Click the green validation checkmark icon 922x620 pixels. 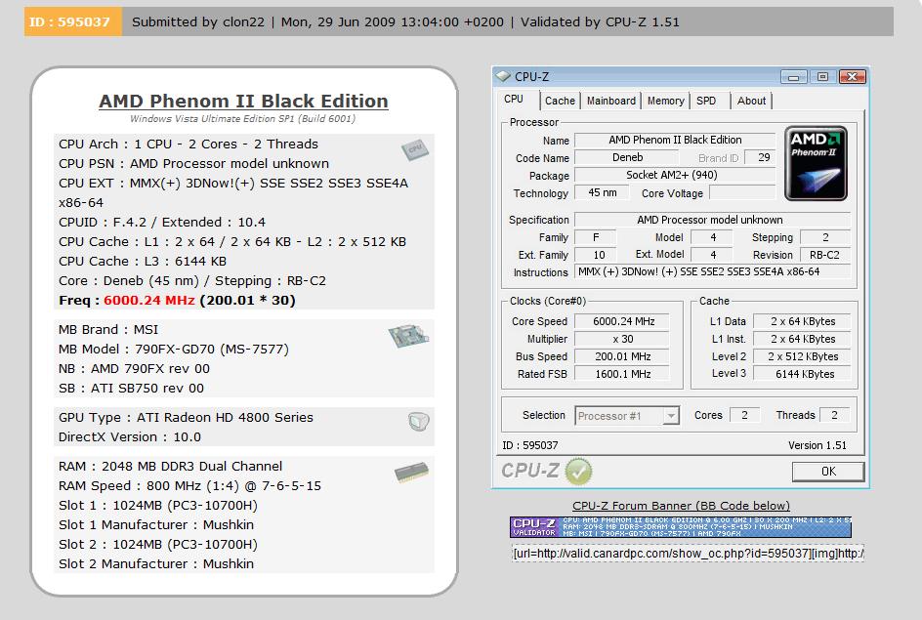point(578,472)
